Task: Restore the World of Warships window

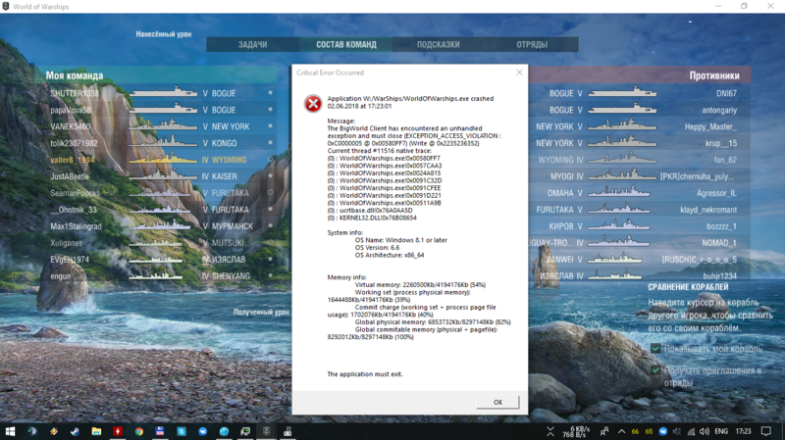Action: coord(744,6)
